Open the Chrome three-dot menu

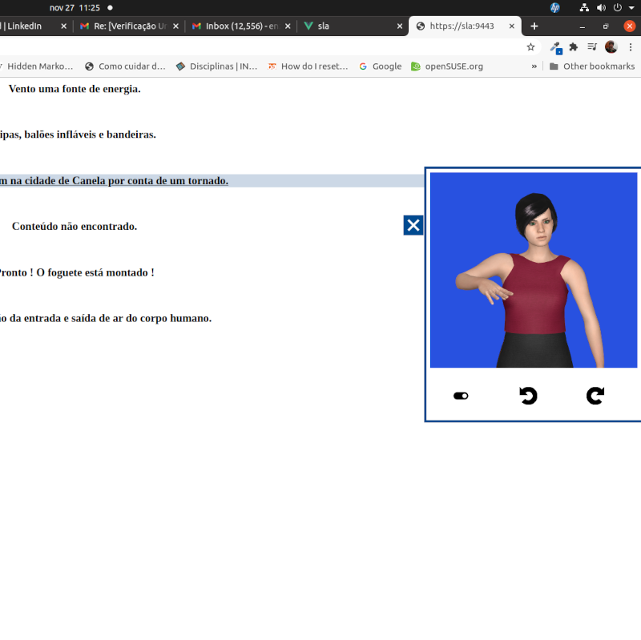(x=631, y=47)
